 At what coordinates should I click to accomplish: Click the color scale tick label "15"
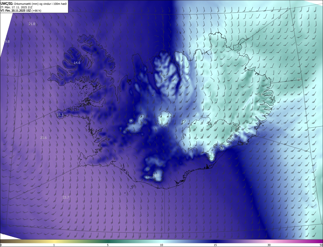tap(215, 245)
